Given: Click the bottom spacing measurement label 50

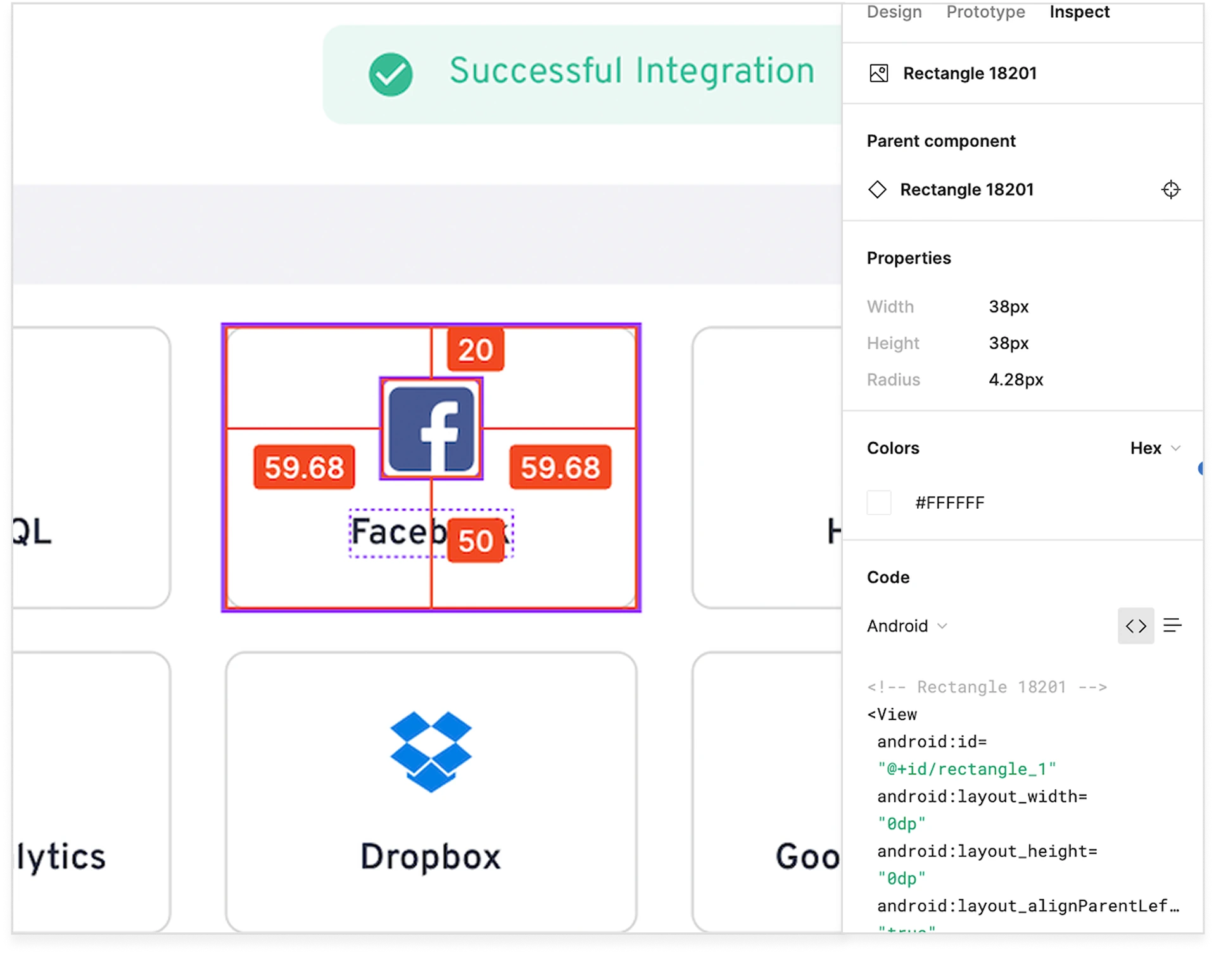Looking at the screenshot, I should (476, 540).
